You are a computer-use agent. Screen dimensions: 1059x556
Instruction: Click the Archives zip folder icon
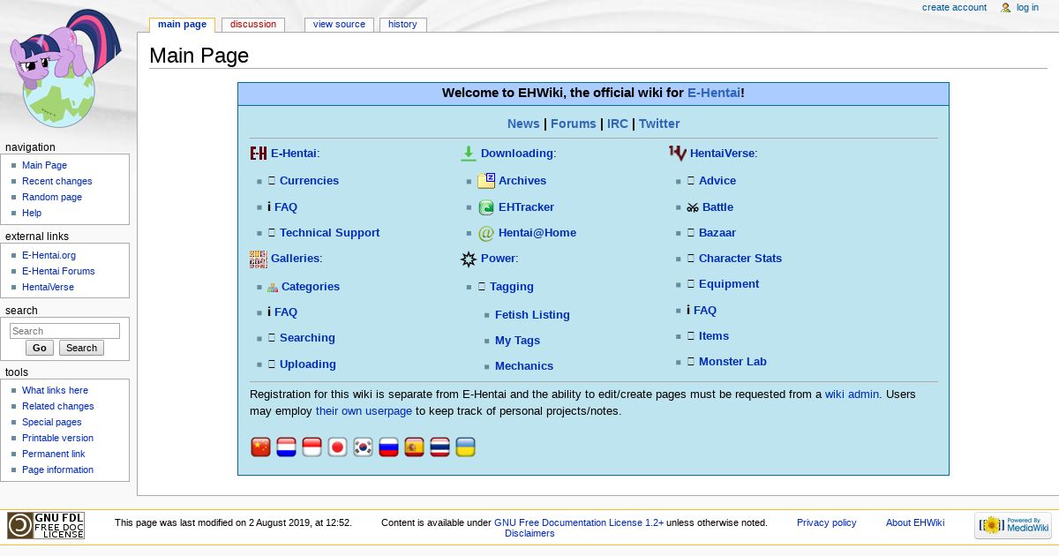coord(486,181)
